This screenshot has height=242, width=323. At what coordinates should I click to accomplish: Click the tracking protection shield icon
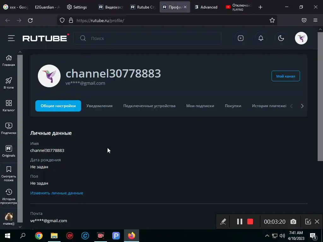[62, 20]
